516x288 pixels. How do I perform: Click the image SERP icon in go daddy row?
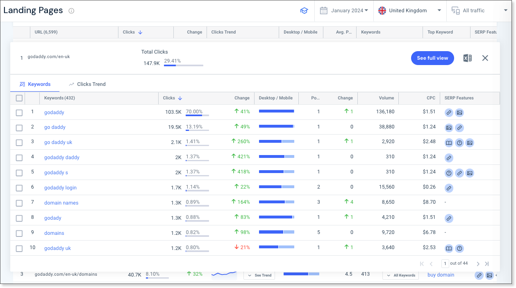point(449,128)
